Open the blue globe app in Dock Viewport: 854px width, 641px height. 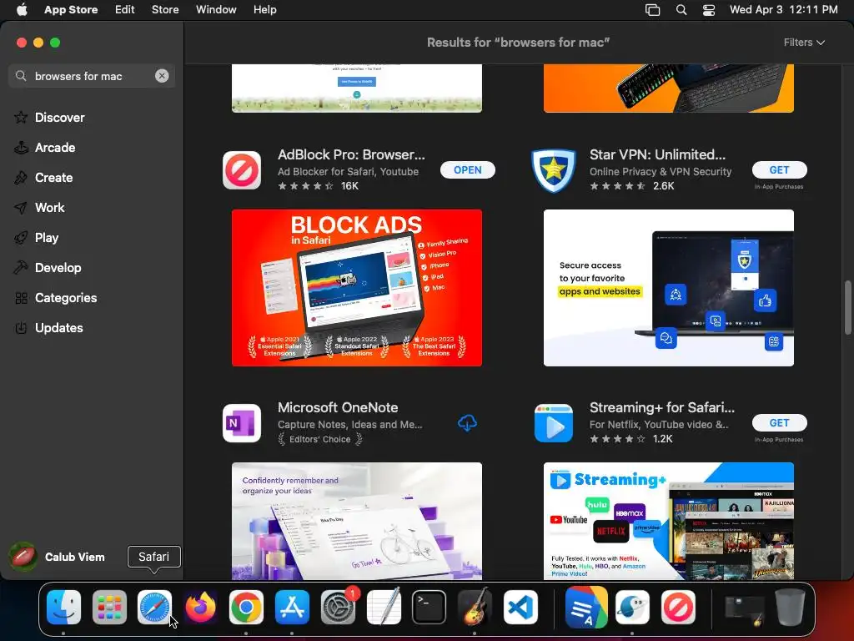632,607
